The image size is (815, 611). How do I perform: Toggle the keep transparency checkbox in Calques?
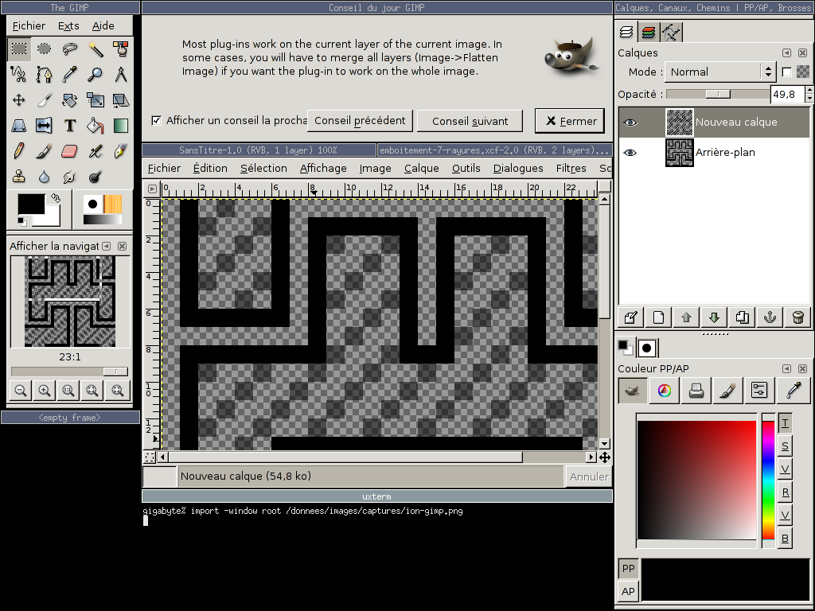point(787,72)
